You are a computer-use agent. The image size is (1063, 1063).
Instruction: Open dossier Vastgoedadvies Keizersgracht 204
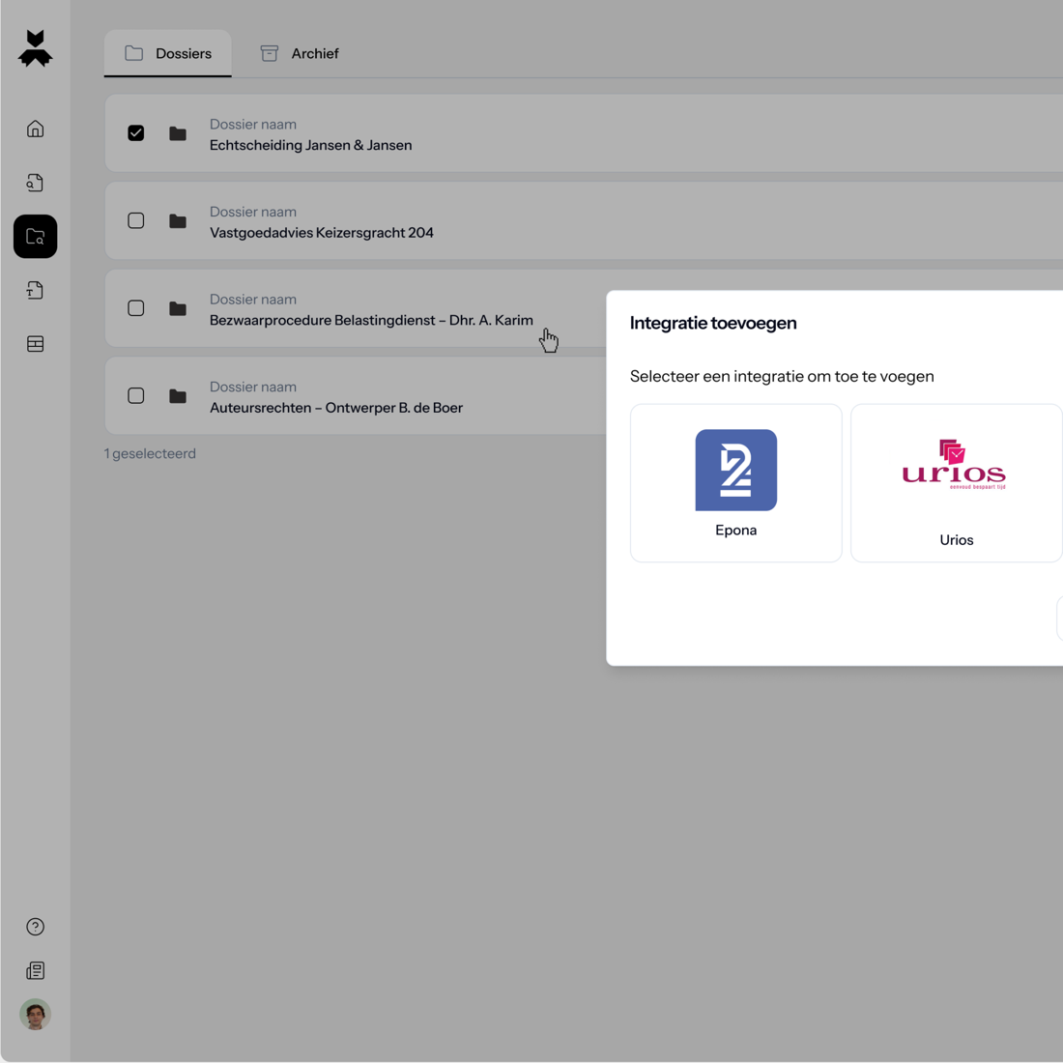(x=322, y=233)
